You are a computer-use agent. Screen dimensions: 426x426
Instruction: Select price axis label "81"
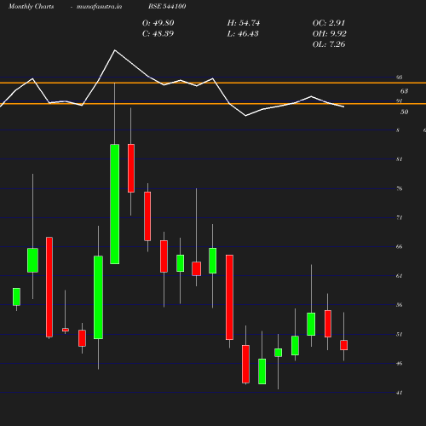(400, 159)
